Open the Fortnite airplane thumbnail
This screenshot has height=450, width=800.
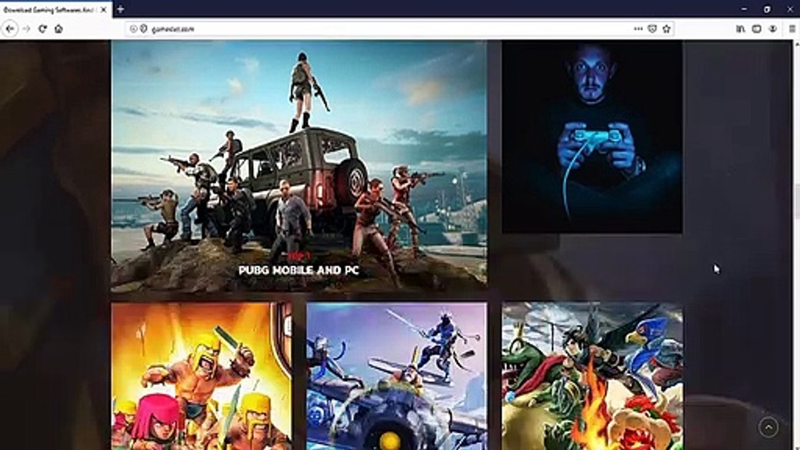coord(396,376)
